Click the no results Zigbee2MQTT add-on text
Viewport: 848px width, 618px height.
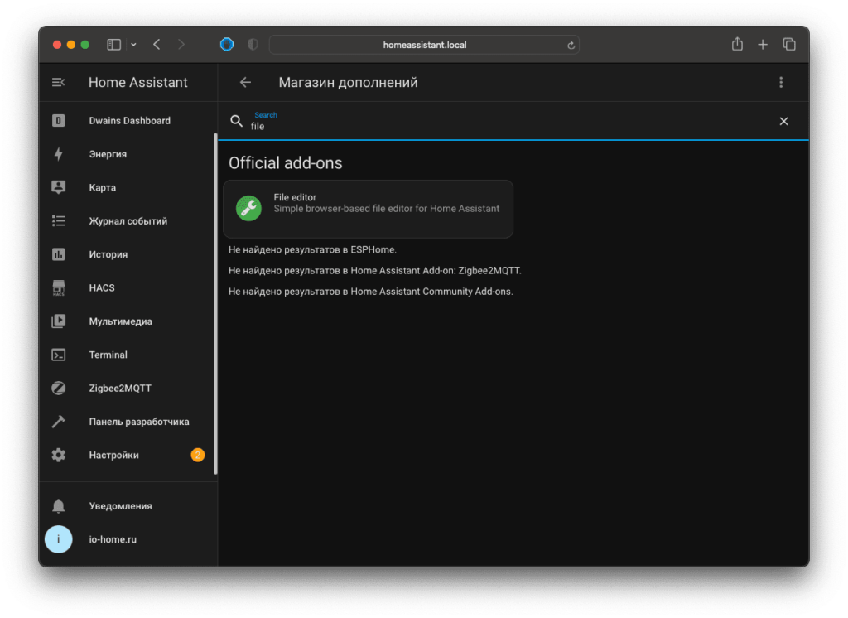(x=375, y=271)
